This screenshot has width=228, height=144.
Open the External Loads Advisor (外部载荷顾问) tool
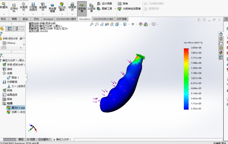click(33, 7)
